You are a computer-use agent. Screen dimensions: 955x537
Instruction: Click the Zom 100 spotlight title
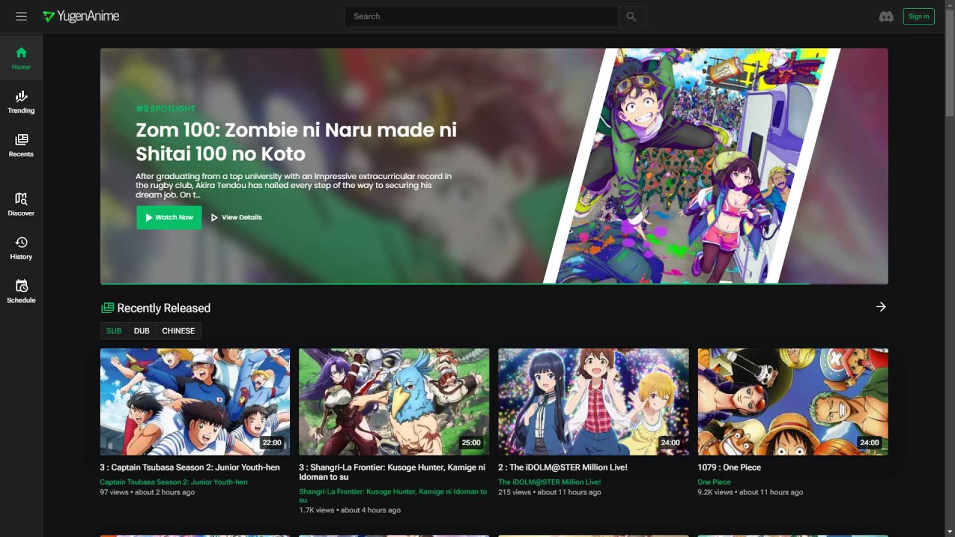tap(296, 141)
